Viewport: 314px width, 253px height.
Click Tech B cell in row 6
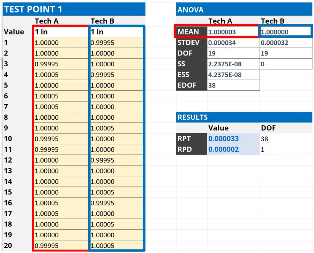[x=117, y=96]
